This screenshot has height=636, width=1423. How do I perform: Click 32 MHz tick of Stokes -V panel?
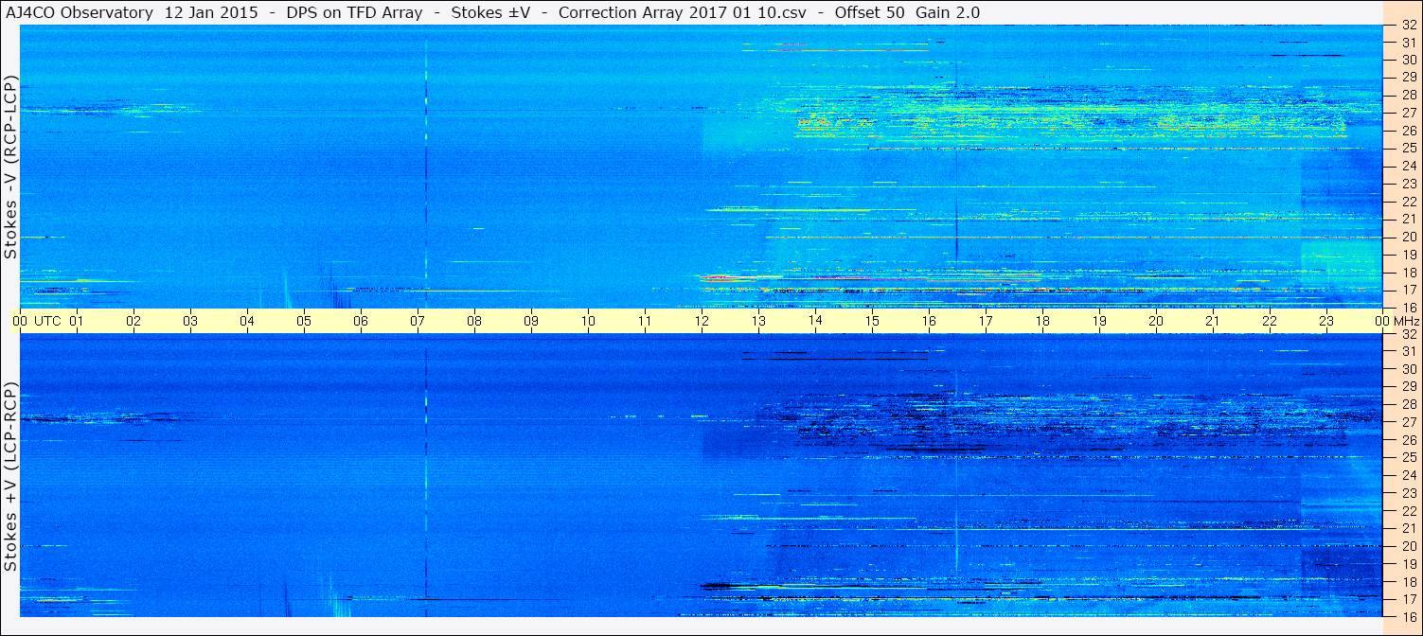(x=1409, y=25)
